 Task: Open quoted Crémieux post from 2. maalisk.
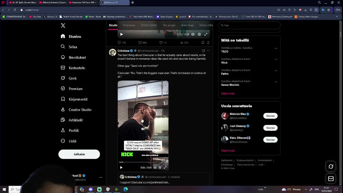coord(163,179)
